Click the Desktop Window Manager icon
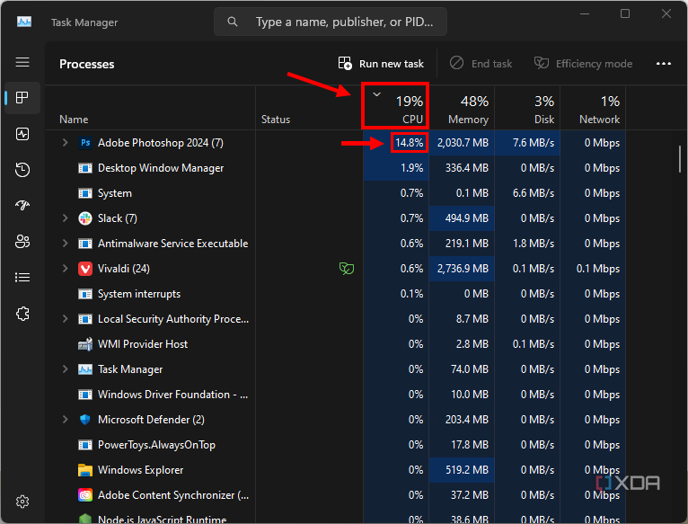The height and width of the screenshot is (524, 688). tap(85, 168)
